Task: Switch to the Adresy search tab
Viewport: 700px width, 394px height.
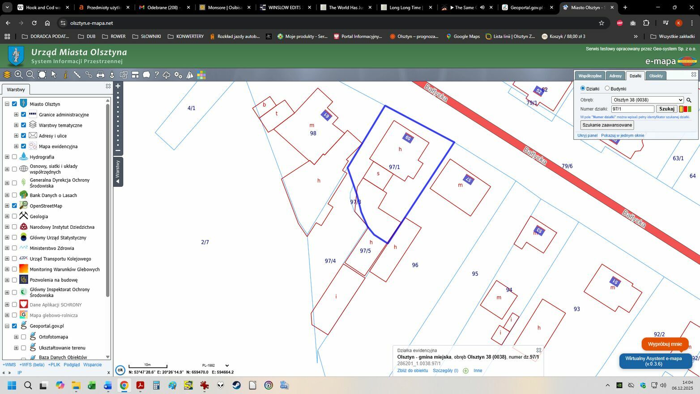Action: point(615,76)
